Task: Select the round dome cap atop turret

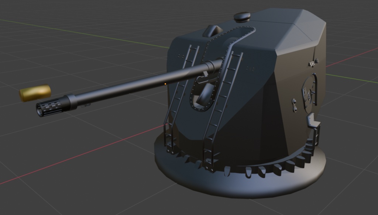Action: point(242,17)
